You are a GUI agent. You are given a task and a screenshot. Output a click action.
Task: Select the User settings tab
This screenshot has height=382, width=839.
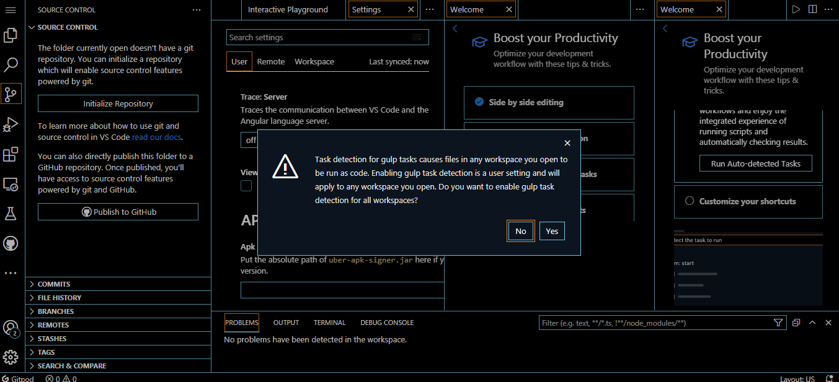239,61
